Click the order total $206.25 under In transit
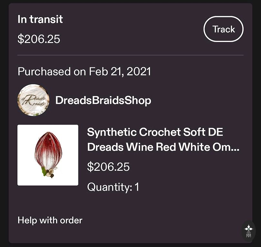261x247 pixels. click(x=39, y=39)
